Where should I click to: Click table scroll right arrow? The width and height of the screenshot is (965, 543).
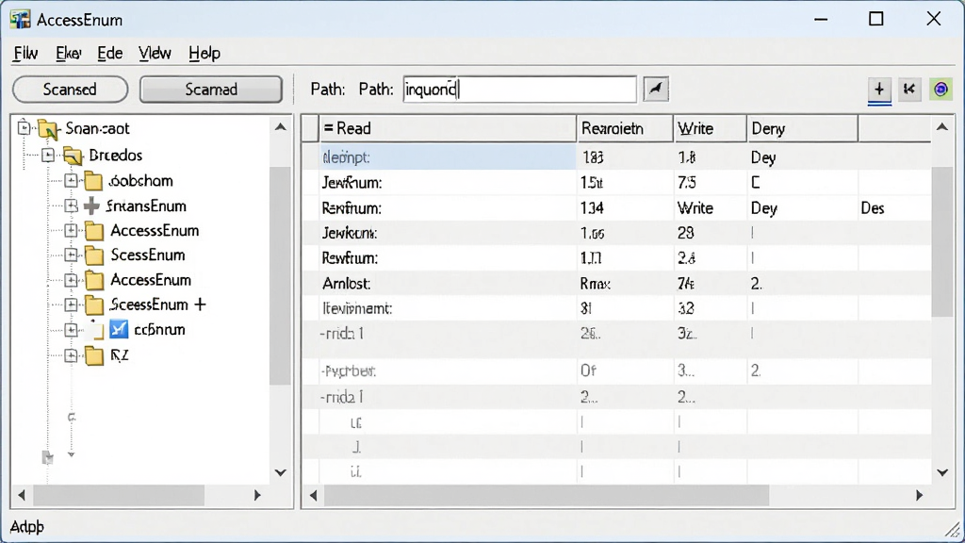[919, 495]
